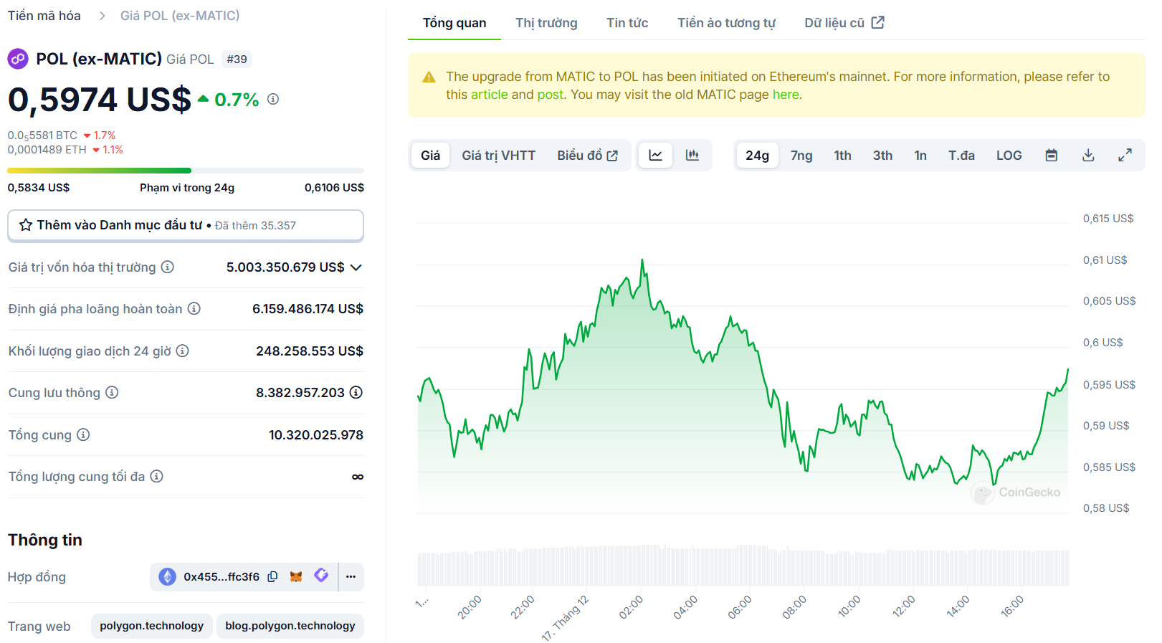This screenshot has width=1162, height=643.
Task: Click external link icon on Biểu đồ
Action: [x=612, y=156]
